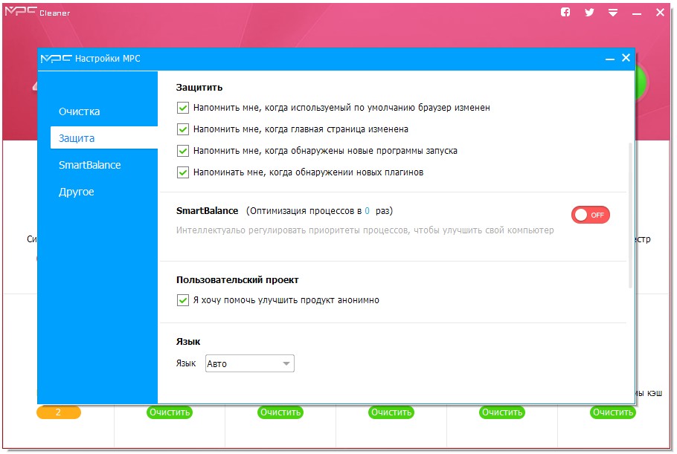Click the orange 2 badge button
The image size is (677, 454).
(x=58, y=412)
